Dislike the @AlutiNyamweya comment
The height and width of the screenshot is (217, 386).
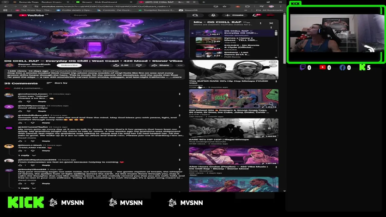click(29, 111)
